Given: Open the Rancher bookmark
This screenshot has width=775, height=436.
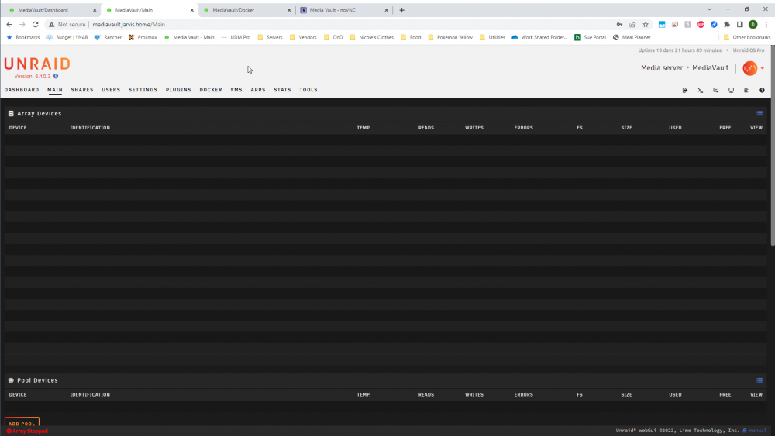Looking at the screenshot, I should click(108, 37).
